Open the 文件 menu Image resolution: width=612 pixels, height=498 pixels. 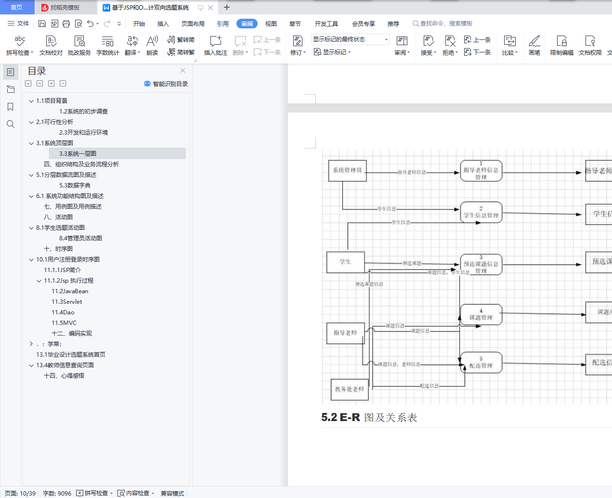[x=18, y=24]
